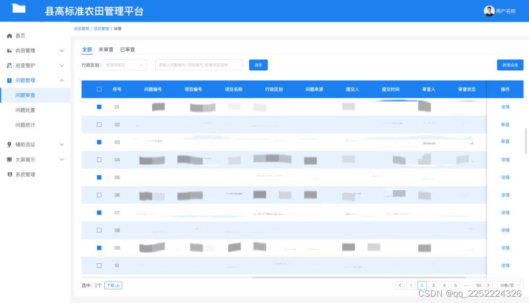
Task: Focus the problem/project number search field
Action: 199,65
